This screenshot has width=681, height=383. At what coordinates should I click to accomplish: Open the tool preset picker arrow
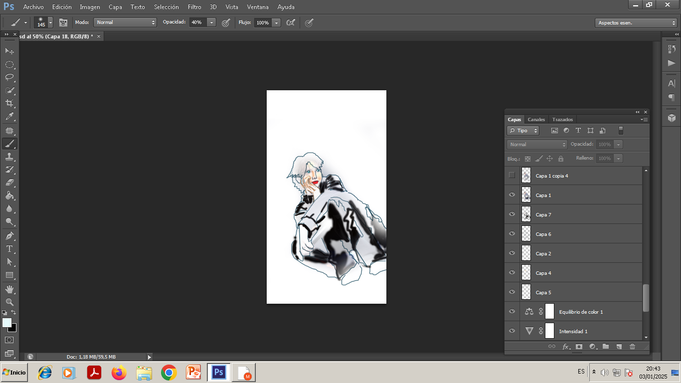pyautogui.click(x=25, y=22)
